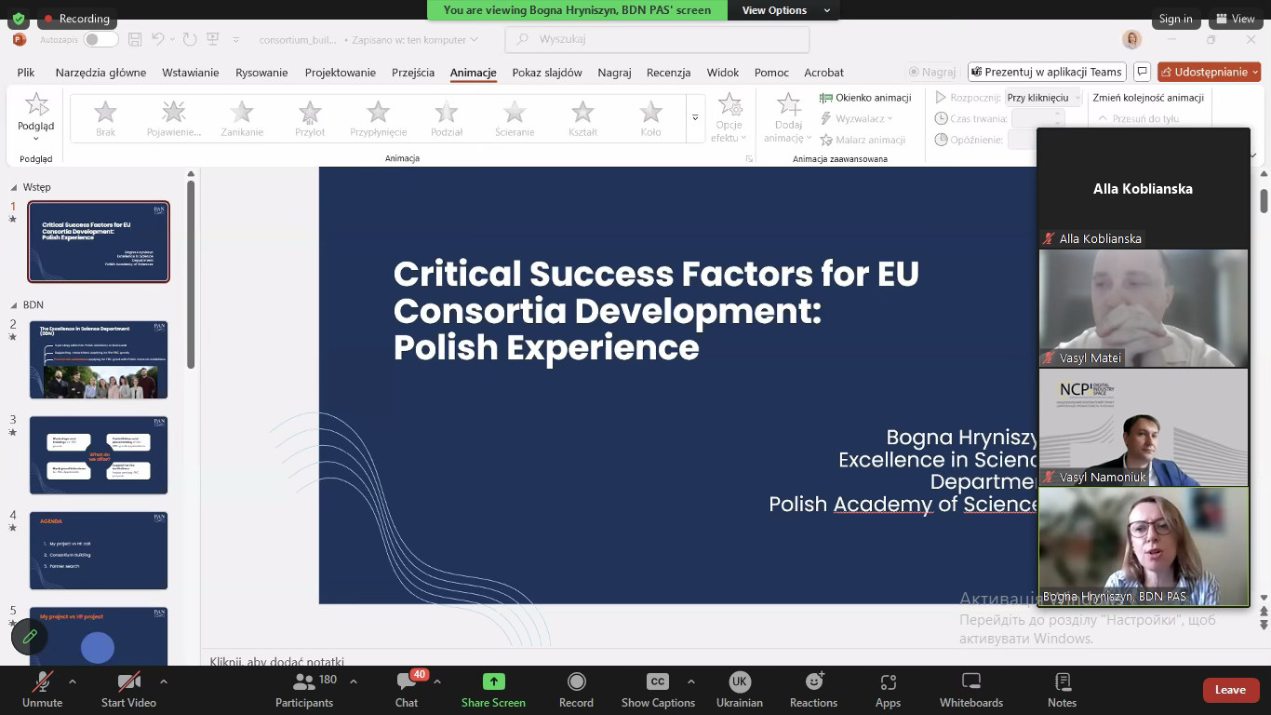The image size is (1271, 715).
Task: Select the AGENDA slide 4 thumbnail
Action: pyautogui.click(x=99, y=550)
